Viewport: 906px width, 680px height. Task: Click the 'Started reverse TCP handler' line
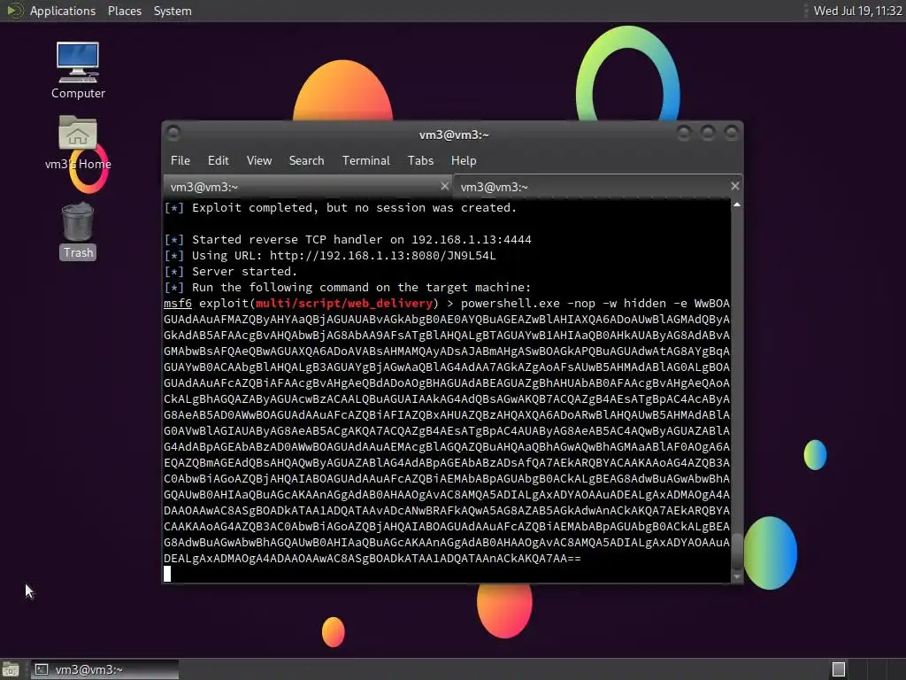[x=347, y=239]
